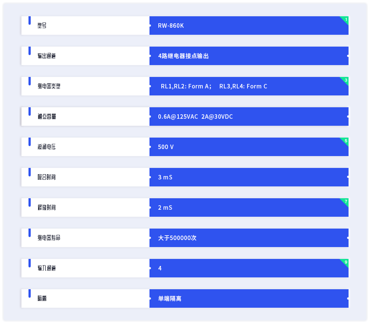Click the 输入通道 label
Viewport: 370px width, 324px height.
coord(47,268)
